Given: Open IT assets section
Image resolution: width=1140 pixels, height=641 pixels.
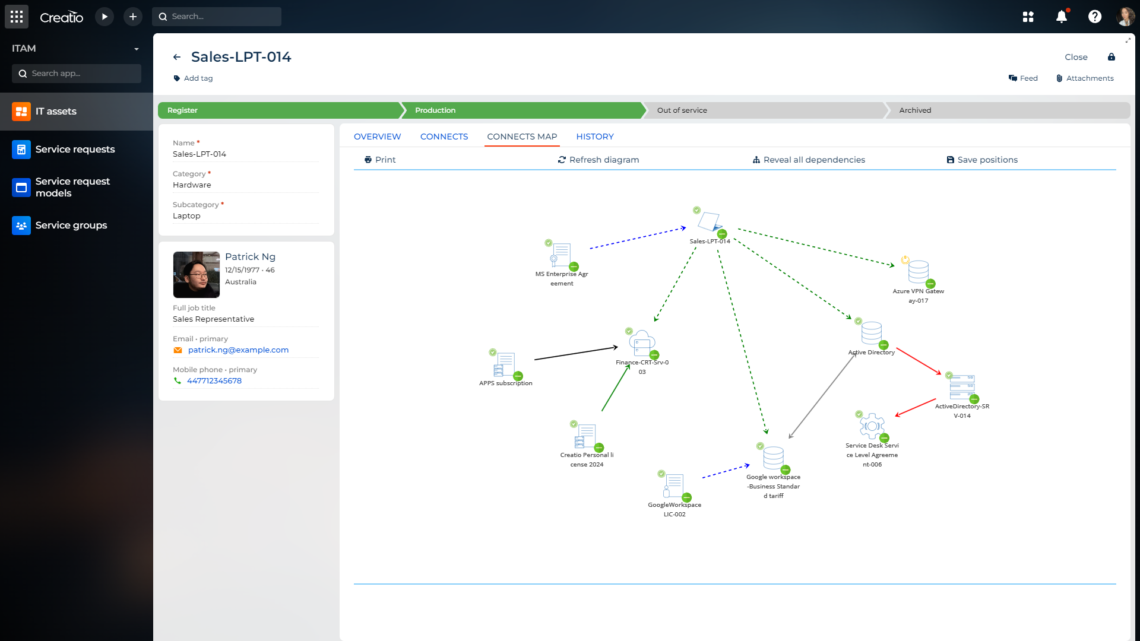Looking at the screenshot, I should click(77, 112).
